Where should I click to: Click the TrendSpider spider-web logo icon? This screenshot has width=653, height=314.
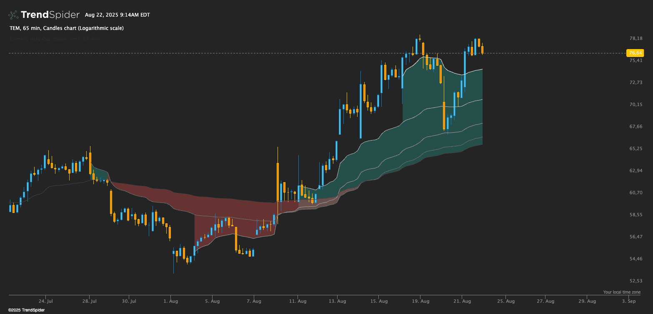click(13, 15)
